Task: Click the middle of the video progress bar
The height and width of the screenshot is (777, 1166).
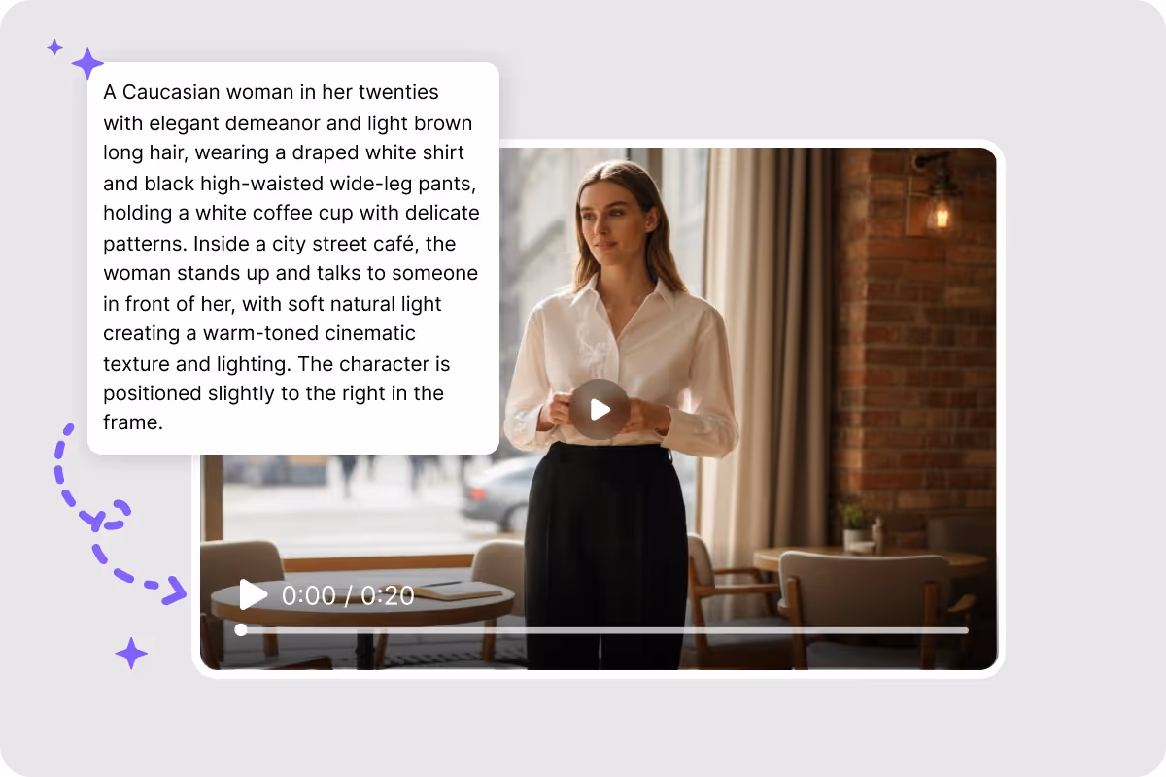Action: pyautogui.click(x=601, y=630)
